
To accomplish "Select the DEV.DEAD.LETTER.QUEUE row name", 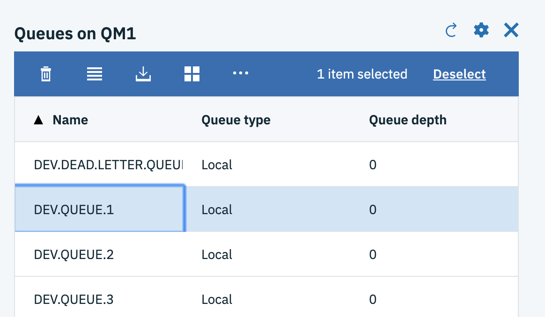I will tap(108, 165).
